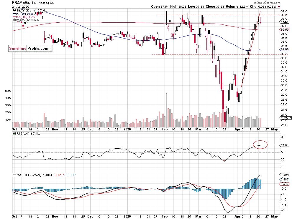
Task: Click the 67.81 RSI axis tag
Action: pos(285,145)
